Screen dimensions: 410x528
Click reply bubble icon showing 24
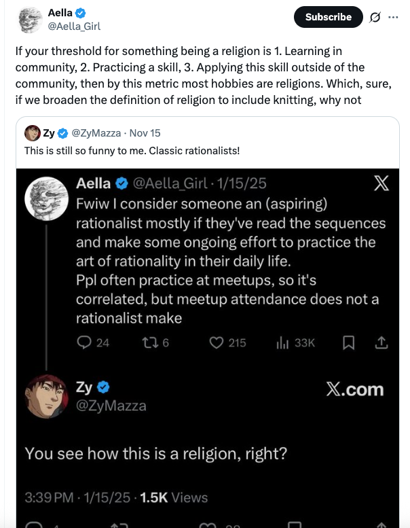point(83,342)
